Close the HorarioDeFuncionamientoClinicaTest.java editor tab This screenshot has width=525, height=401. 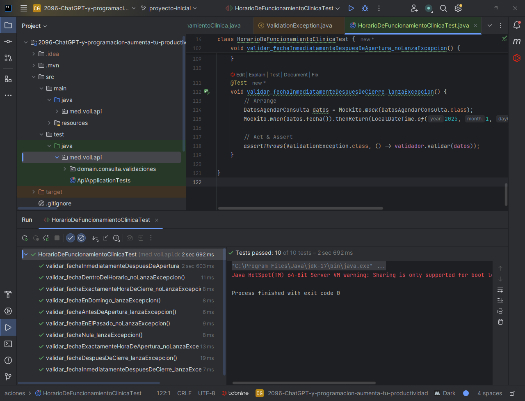click(475, 25)
